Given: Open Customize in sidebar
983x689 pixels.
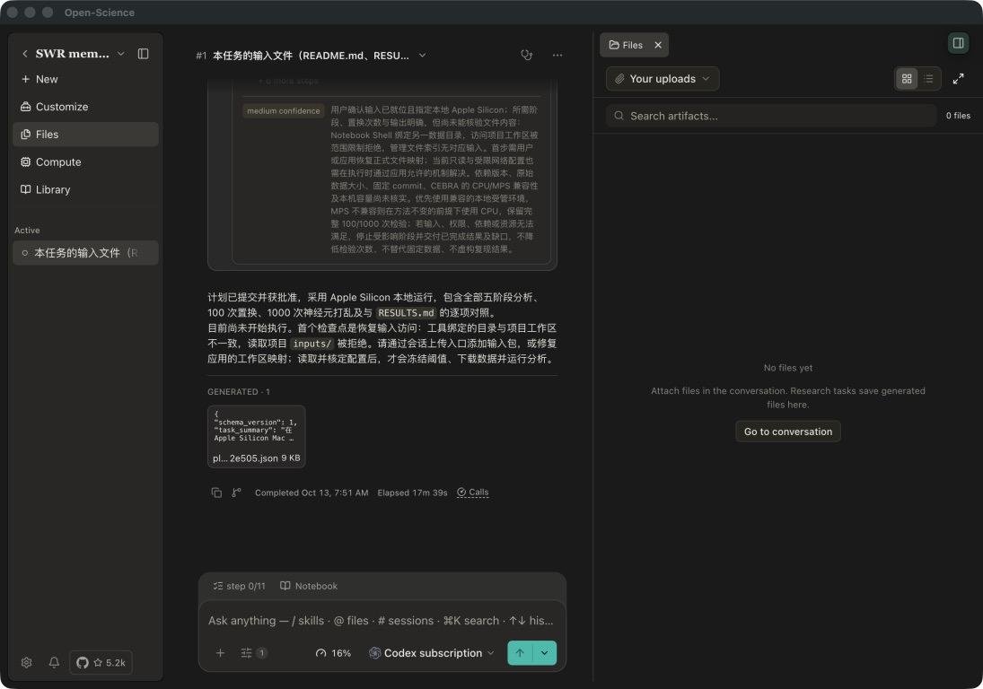Looking at the screenshot, I should point(85,107).
